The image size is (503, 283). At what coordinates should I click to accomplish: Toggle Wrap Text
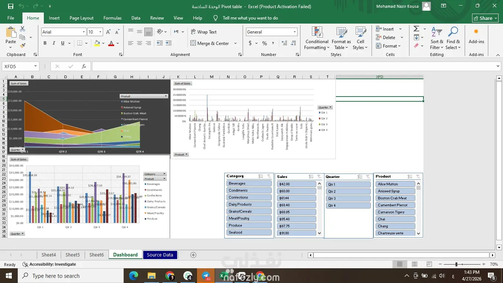[x=204, y=32]
